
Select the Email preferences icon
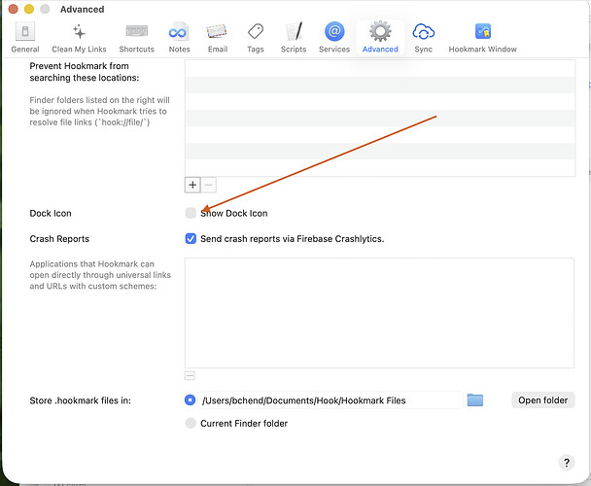[218, 38]
